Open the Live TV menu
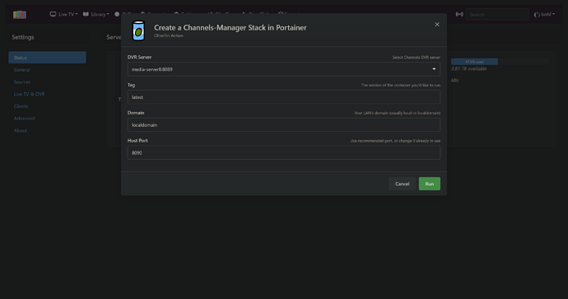 [63, 14]
